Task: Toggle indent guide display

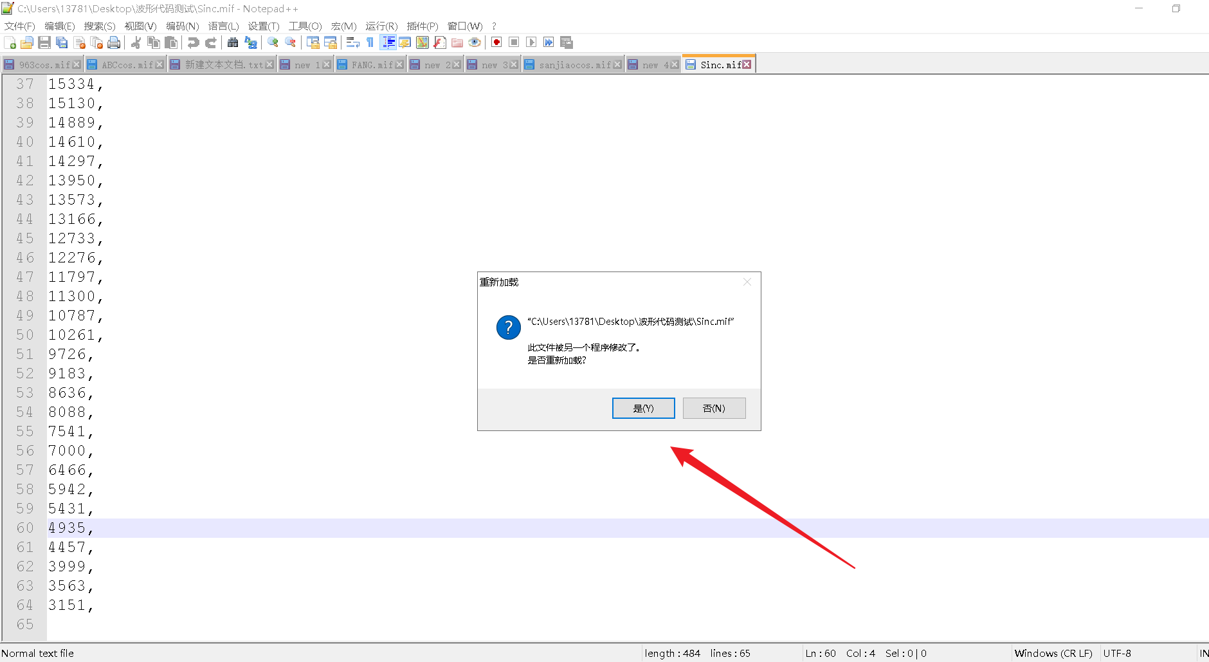Action: click(388, 42)
